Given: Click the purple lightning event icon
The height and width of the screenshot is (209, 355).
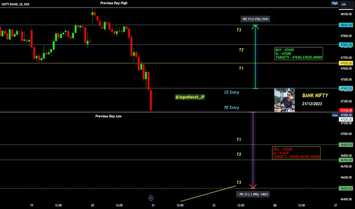Looking at the screenshot, I should (151, 198).
